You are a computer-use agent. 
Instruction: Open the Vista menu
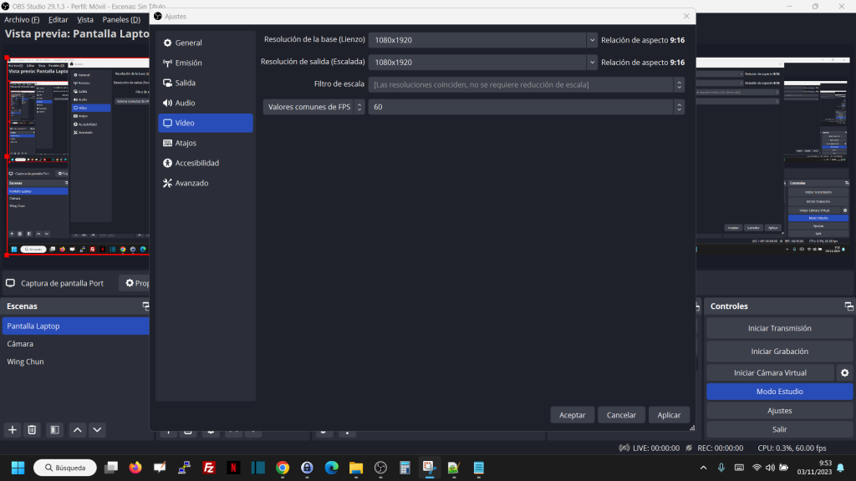[x=85, y=20]
